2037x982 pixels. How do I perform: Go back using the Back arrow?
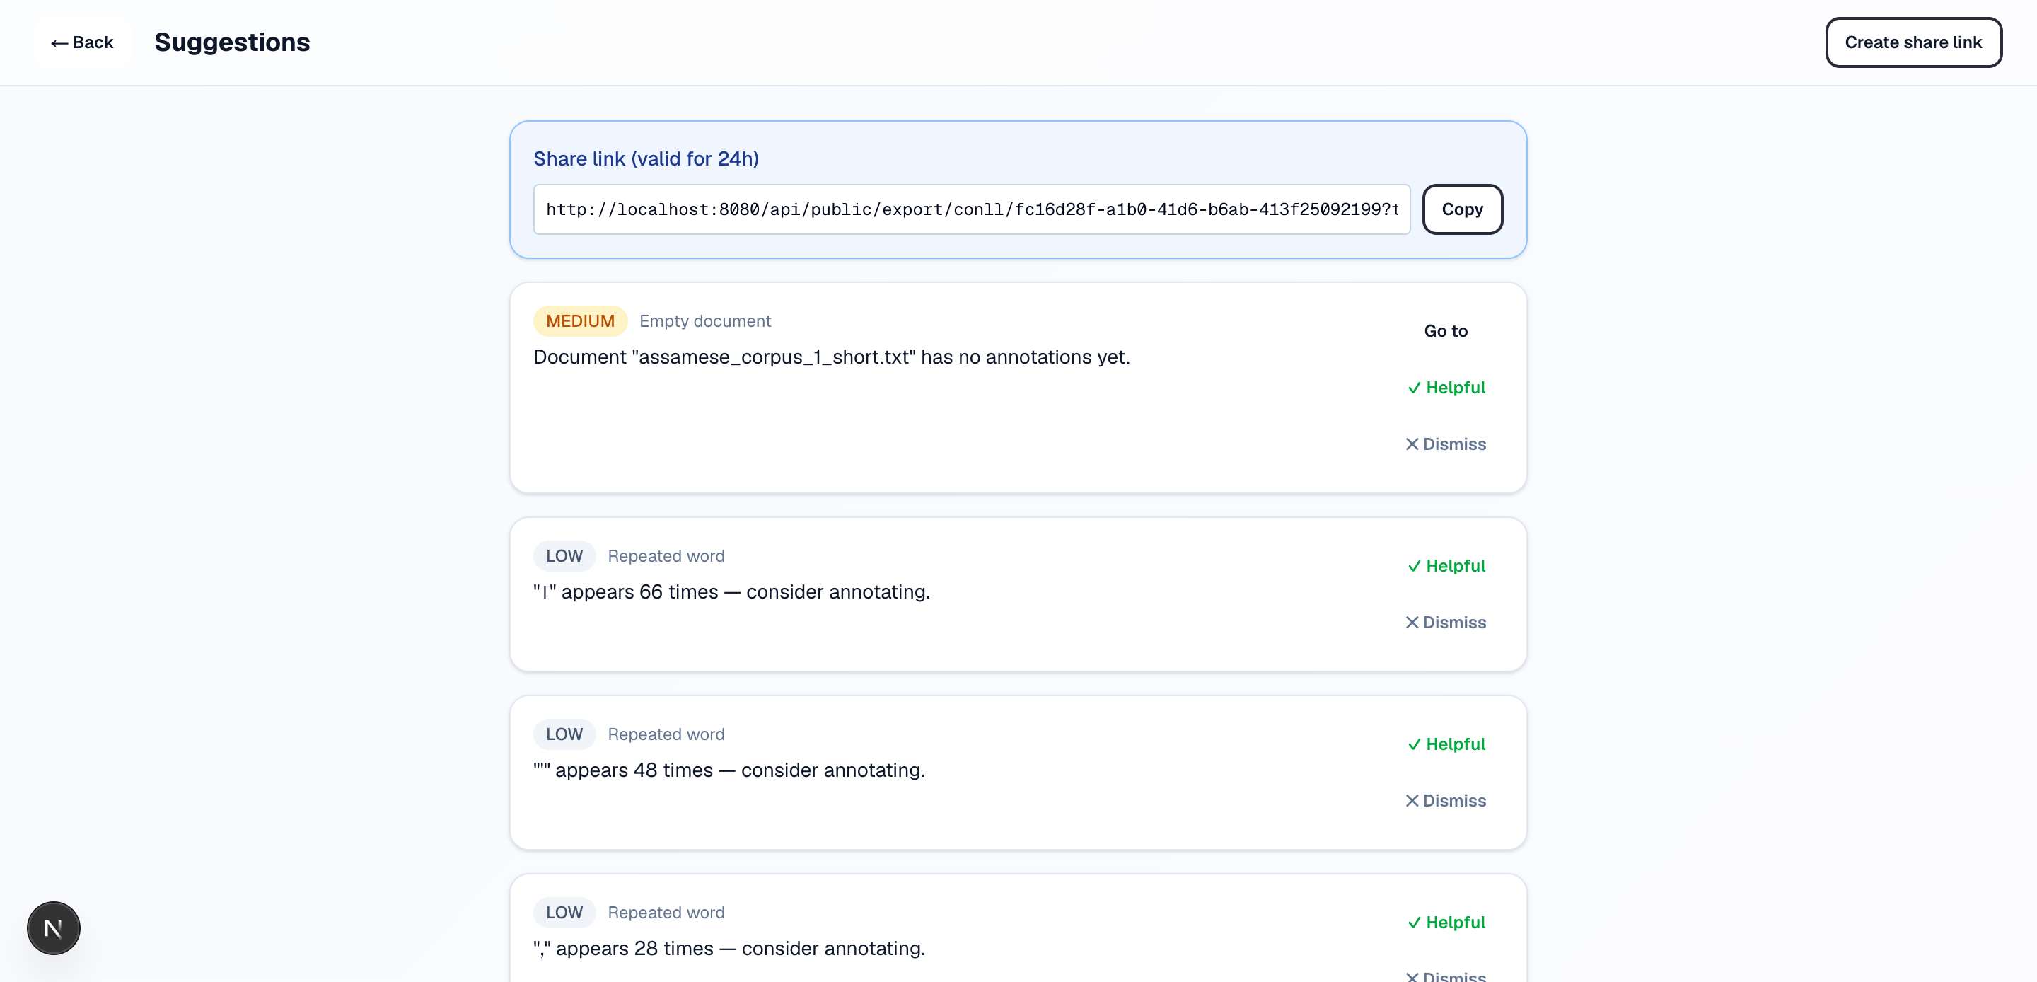(x=82, y=42)
